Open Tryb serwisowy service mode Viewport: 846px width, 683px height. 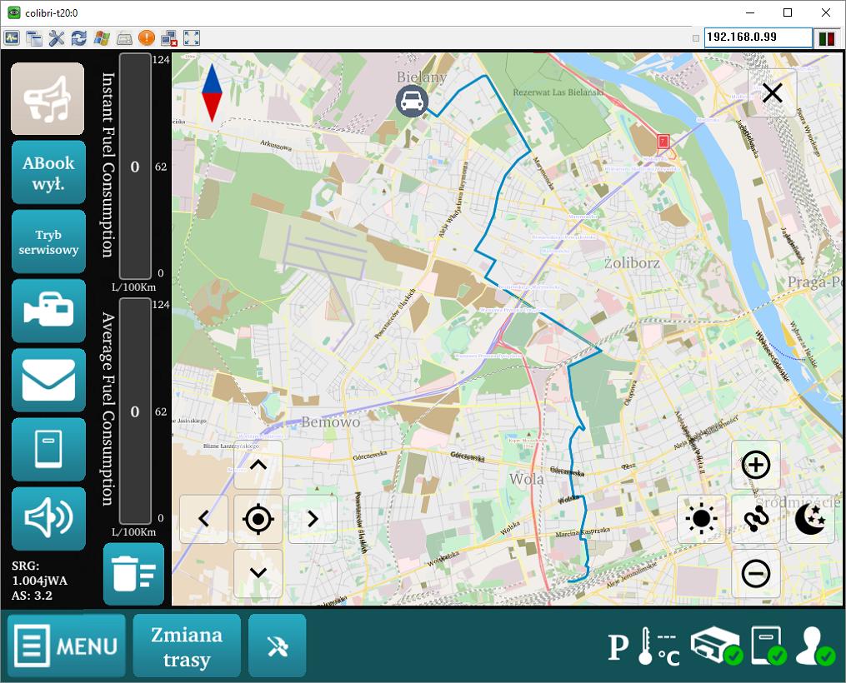pyautogui.click(x=48, y=242)
